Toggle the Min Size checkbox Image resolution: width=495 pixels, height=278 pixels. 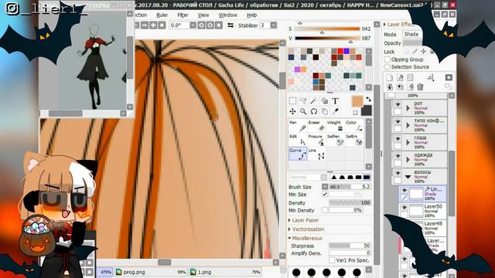325,194
